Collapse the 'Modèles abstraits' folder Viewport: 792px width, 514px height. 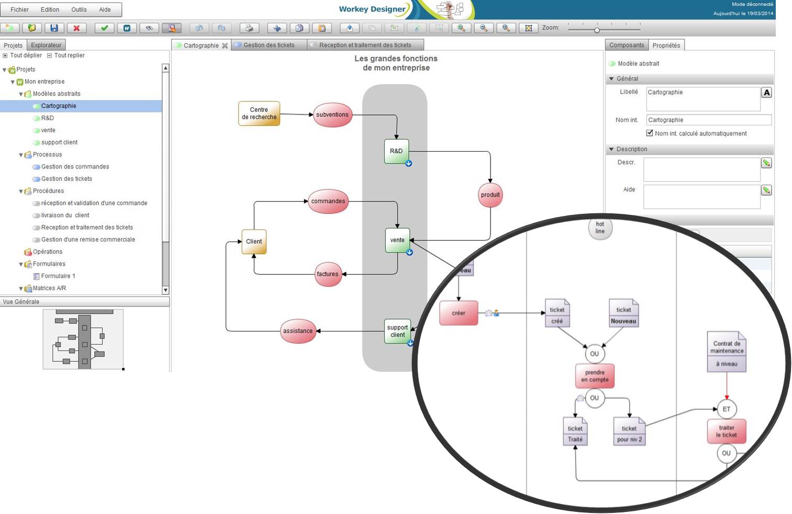point(21,94)
